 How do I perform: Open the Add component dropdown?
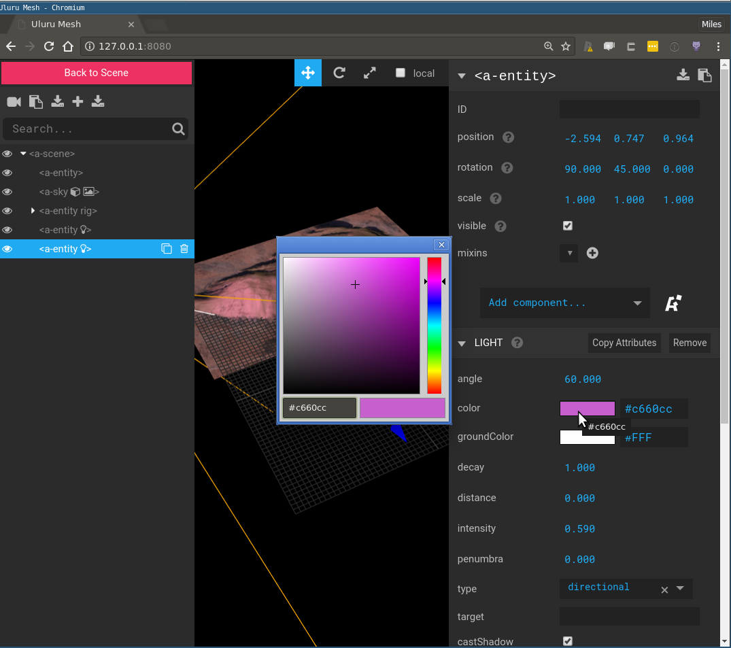(564, 303)
